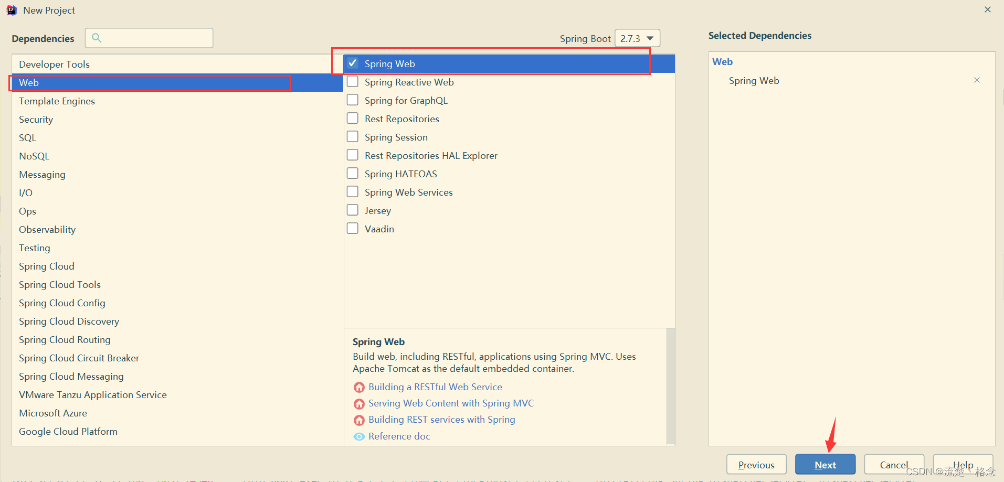Select Spring Cloud Config category
Screen dimensions: 1004x482
177,303
